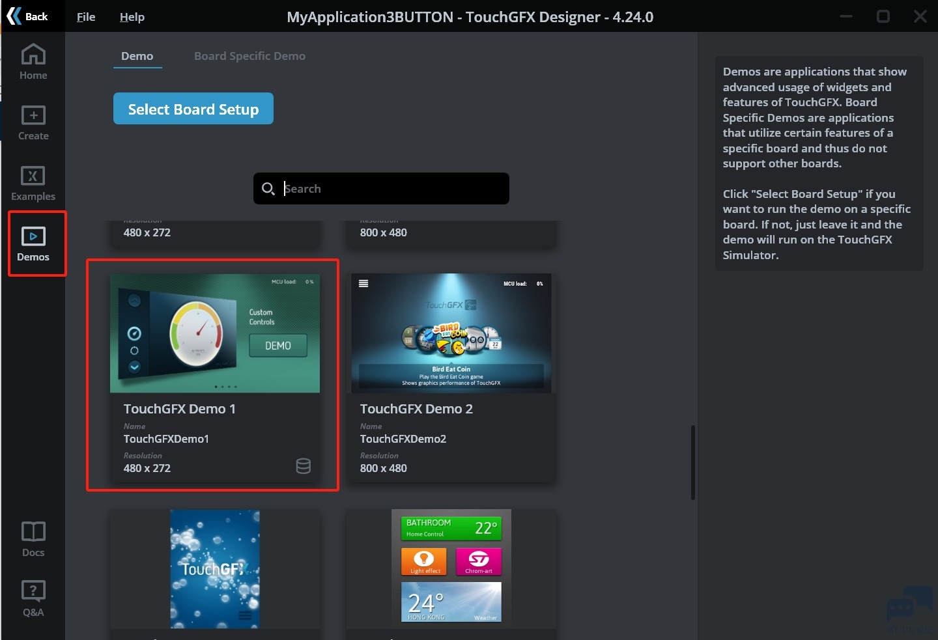
Task: Open the Home page from the sidebar
Action: (33, 62)
